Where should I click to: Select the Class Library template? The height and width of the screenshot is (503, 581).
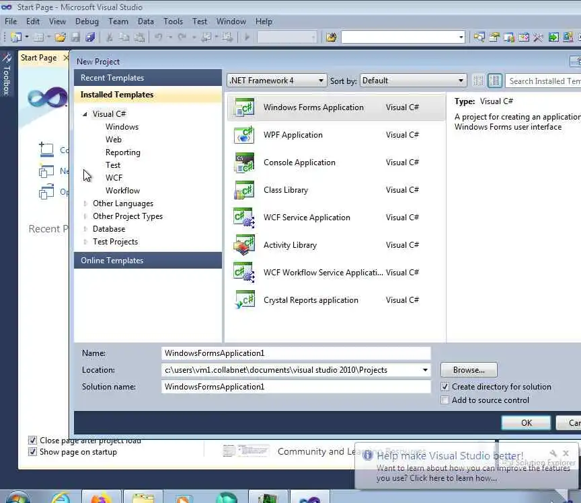[x=336, y=190]
